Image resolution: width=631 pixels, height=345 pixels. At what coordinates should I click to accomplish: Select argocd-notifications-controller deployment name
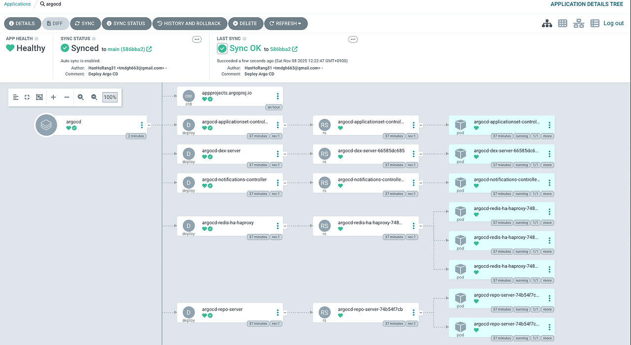click(x=234, y=179)
